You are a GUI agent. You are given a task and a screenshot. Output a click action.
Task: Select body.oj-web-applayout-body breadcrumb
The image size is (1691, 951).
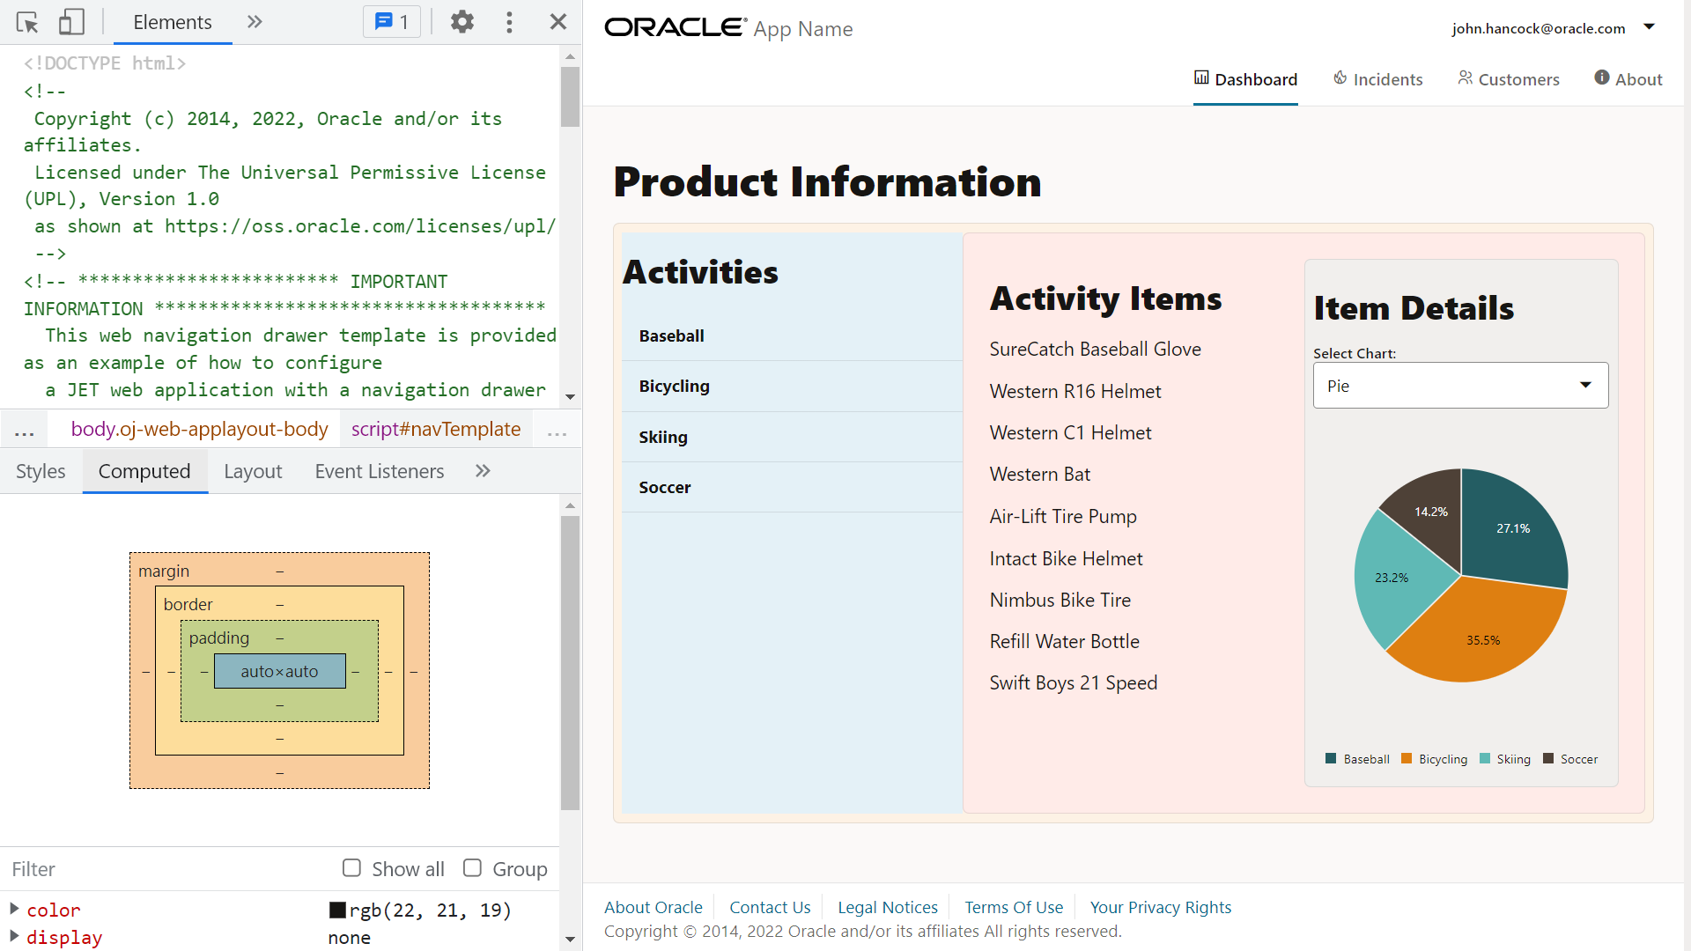pyautogui.click(x=200, y=429)
